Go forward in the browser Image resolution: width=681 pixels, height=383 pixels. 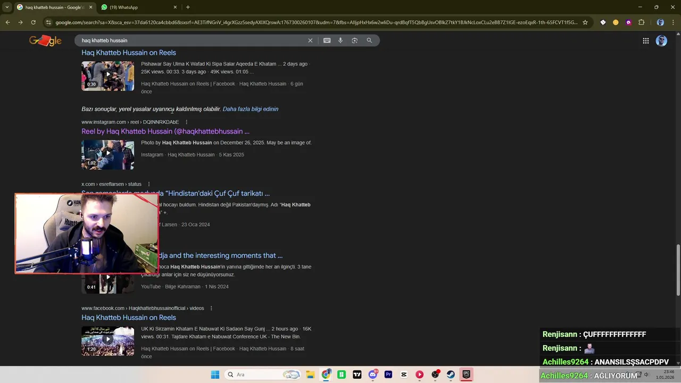tap(20, 22)
